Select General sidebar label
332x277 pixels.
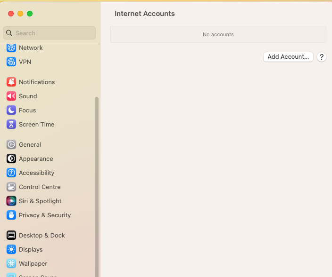point(30,145)
